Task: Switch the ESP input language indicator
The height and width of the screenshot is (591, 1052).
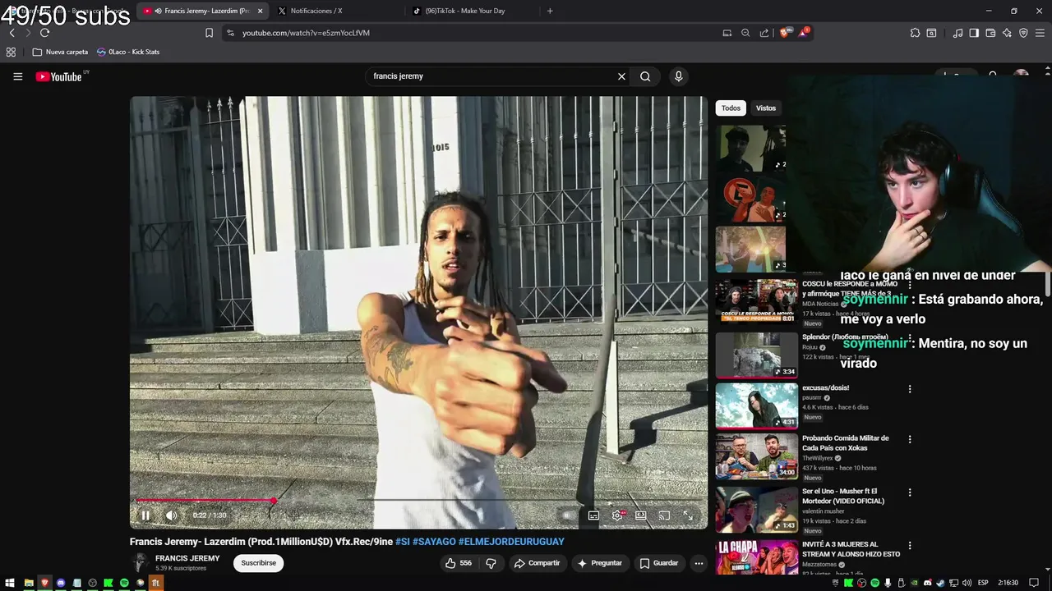Action: coord(983,583)
